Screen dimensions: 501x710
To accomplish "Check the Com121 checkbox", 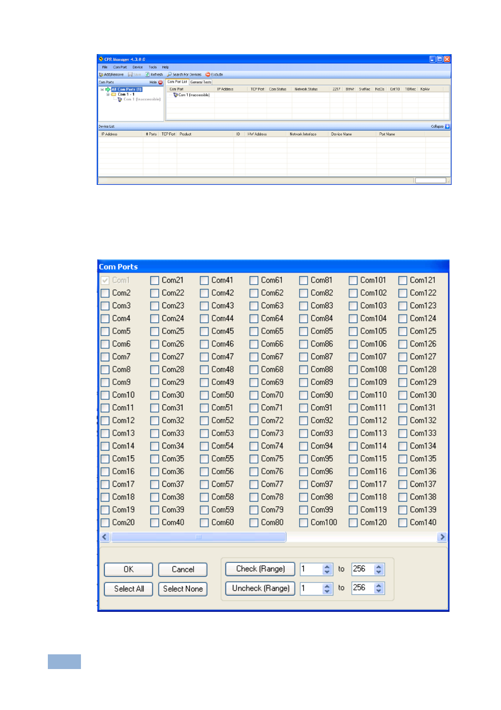I will [403, 280].
